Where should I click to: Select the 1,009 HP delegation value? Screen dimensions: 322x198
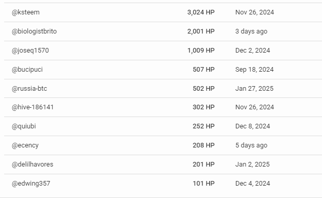[201, 51]
